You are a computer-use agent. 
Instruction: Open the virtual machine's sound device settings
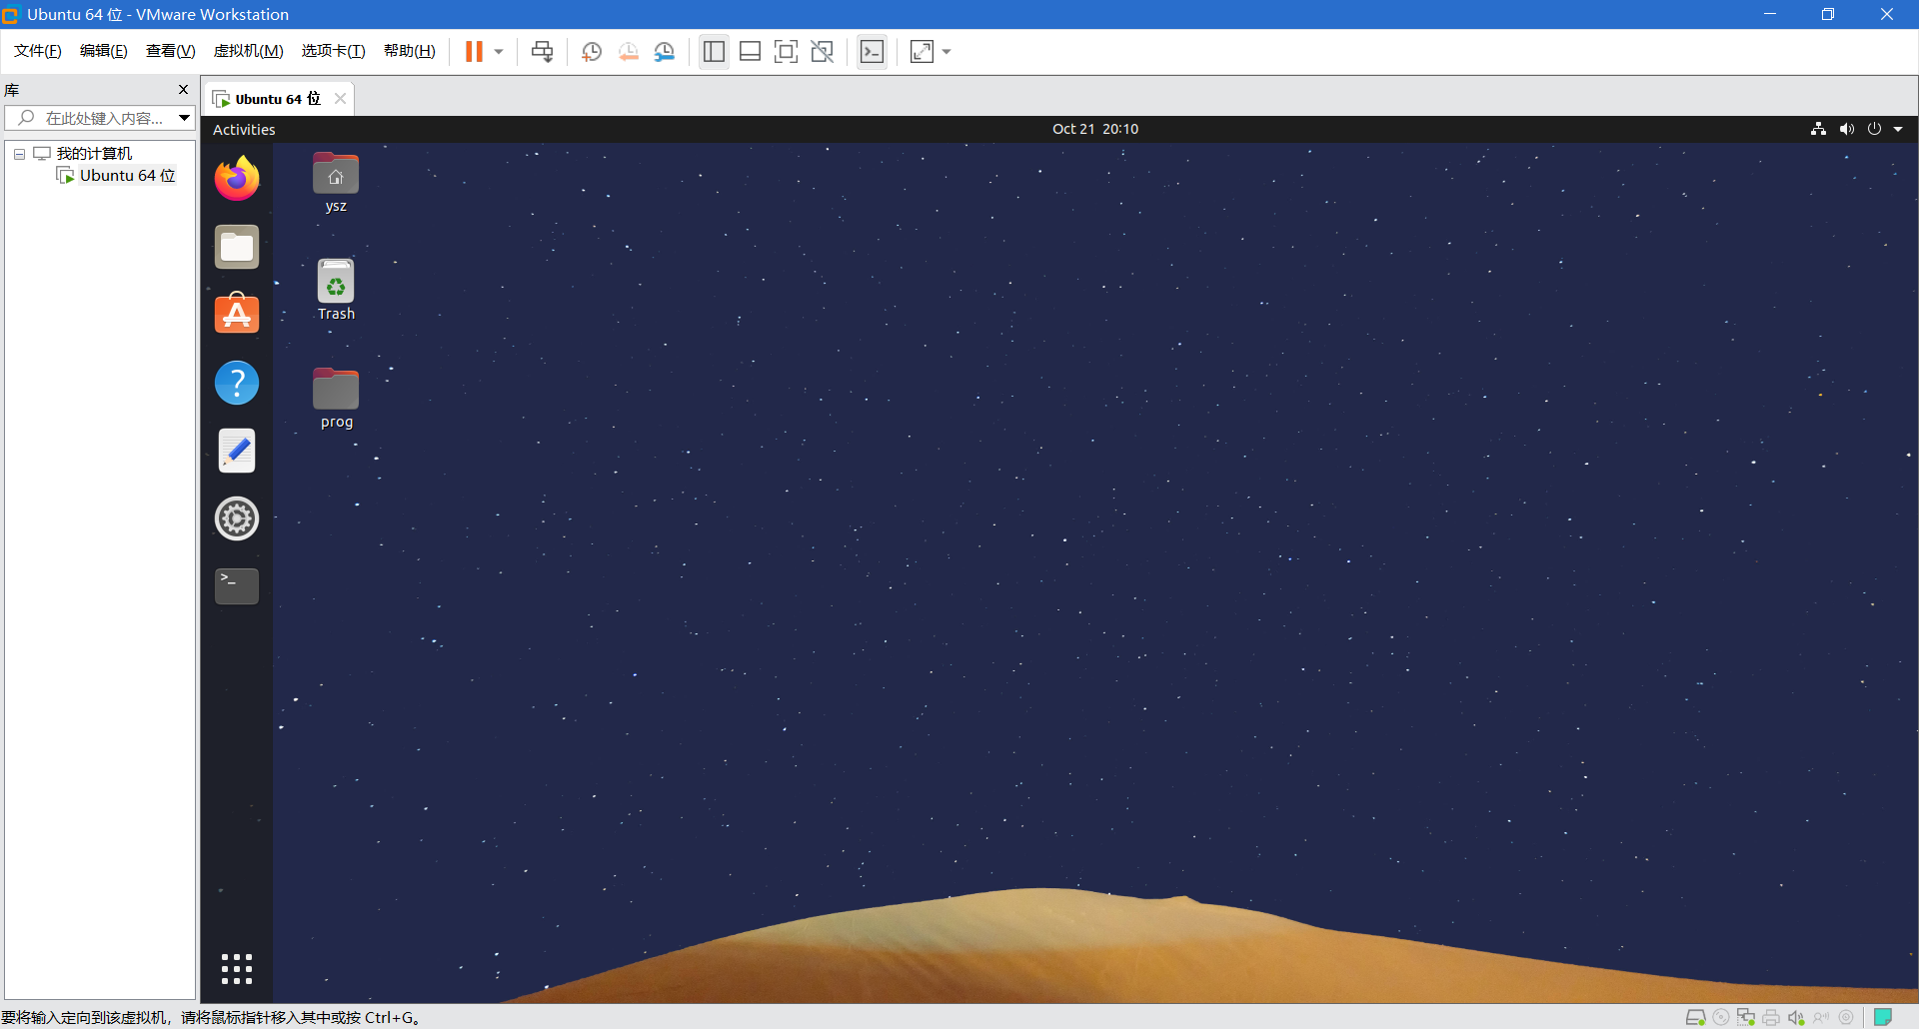1796,1017
